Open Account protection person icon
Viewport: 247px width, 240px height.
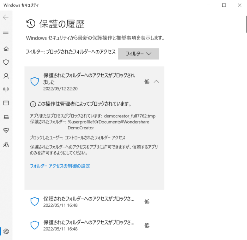click(6, 76)
